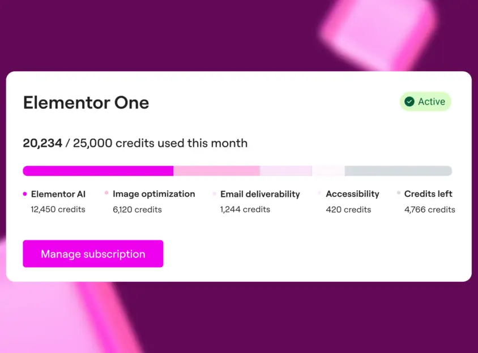
Task: Click the Elementor AI legend label
Action: coord(58,194)
